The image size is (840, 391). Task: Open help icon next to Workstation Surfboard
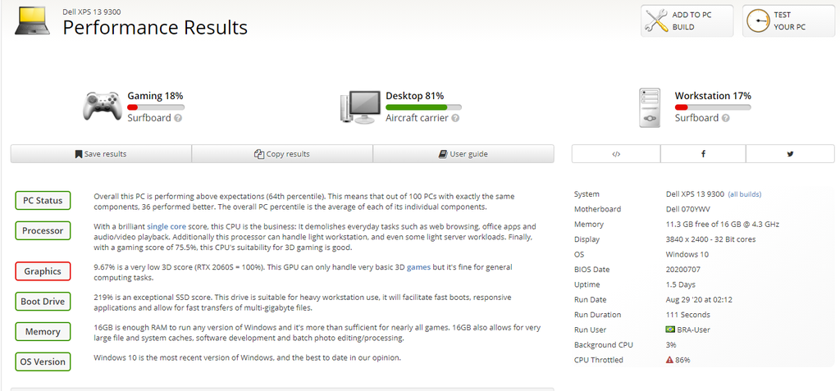[x=725, y=118]
